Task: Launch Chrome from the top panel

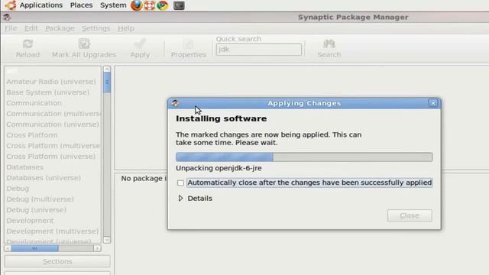Action: point(162,5)
